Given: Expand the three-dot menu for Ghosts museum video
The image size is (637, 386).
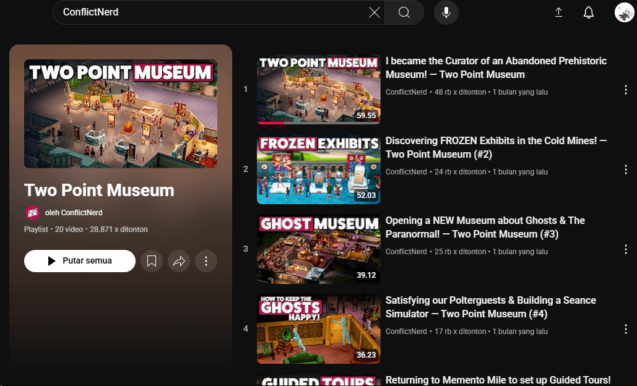Looking at the screenshot, I should pyautogui.click(x=625, y=249).
